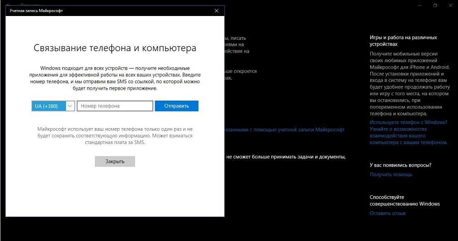Open the Оставить отзыв link
The height and width of the screenshot is (241, 458).
pos(387,213)
